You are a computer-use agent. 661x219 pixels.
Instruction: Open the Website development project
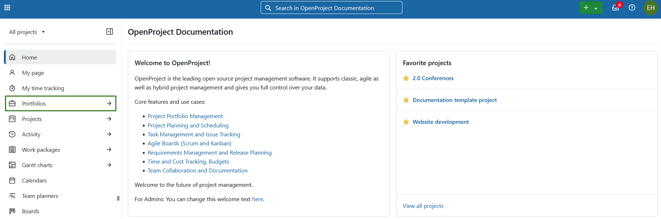point(440,122)
